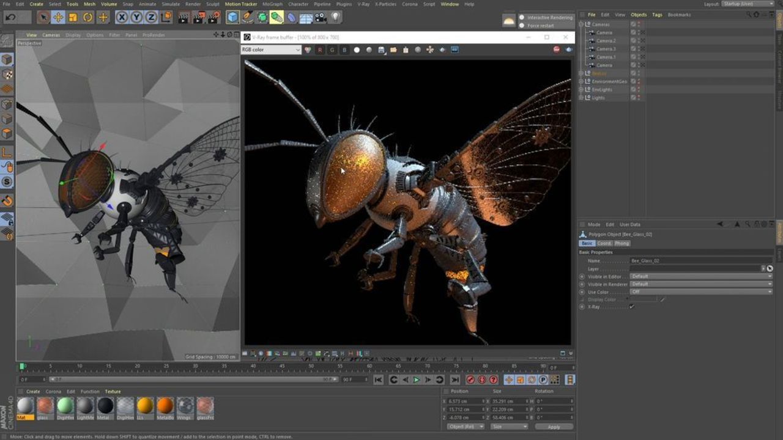Switch to the Coord. tab
The image size is (783, 440).
(x=604, y=243)
